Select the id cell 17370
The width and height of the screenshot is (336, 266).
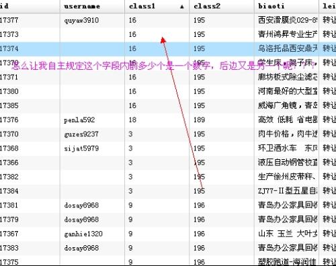coord(9,134)
